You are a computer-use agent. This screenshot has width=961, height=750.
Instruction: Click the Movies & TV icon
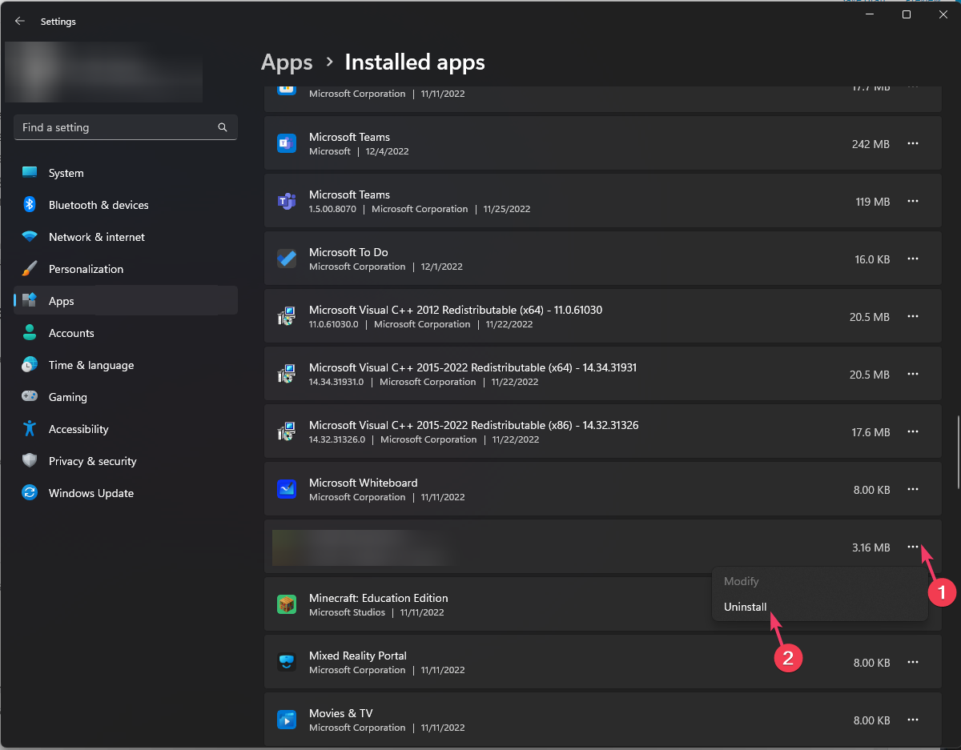click(x=287, y=720)
